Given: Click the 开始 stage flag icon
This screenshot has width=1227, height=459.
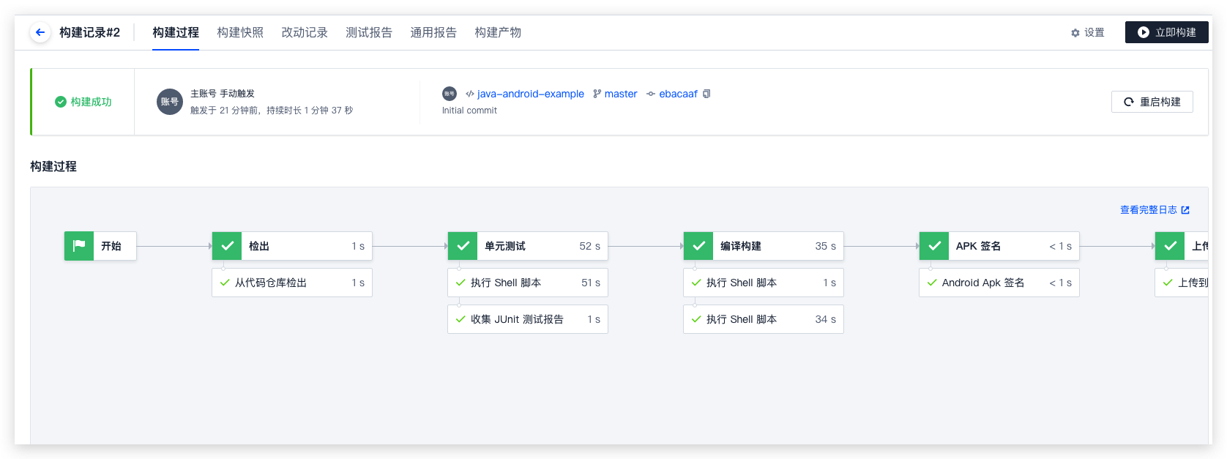Looking at the screenshot, I should click(79, 246).
